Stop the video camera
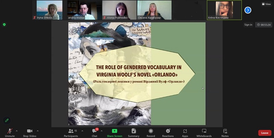Image resolution: width=274 pixels, height=138 pixels. [29, 133]
